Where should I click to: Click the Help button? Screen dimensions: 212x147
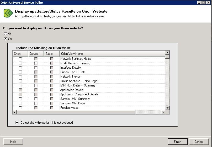(x=13, y=141)
